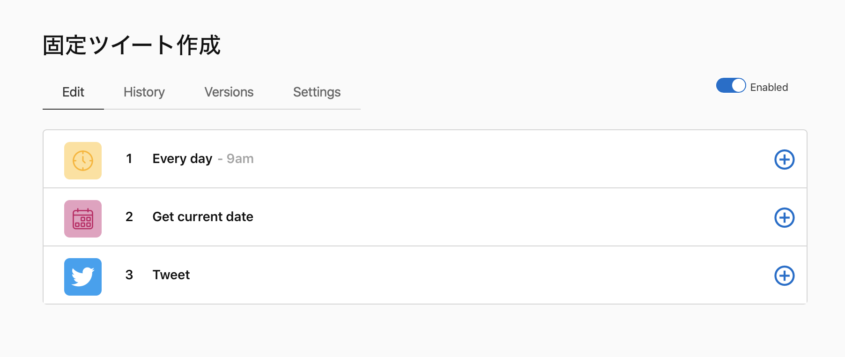845x357 pixels.
Task: Disable the workflow with the Enabled switch
Action: (x=731, y=86)
